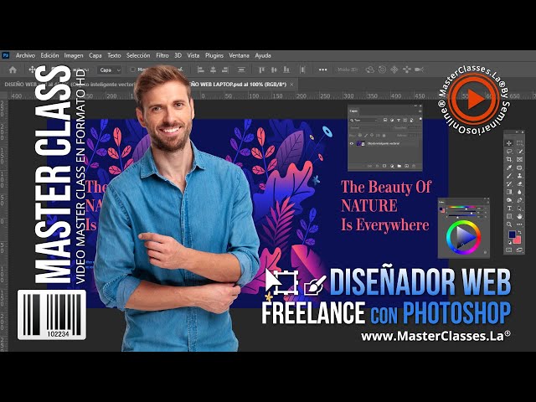Click the 3D video camera icon
The width and height of the screenshot is (536, 402).
(419, 70)
